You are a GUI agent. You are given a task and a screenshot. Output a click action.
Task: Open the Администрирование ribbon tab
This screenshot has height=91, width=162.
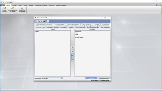point(61,5)
